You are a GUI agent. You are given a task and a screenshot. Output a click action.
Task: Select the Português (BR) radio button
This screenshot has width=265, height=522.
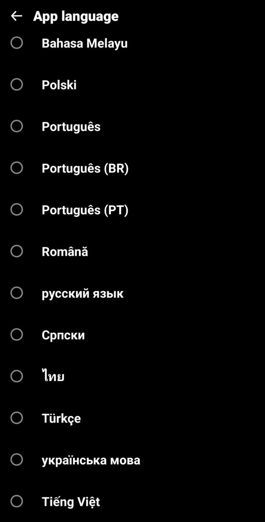[16, 168]
